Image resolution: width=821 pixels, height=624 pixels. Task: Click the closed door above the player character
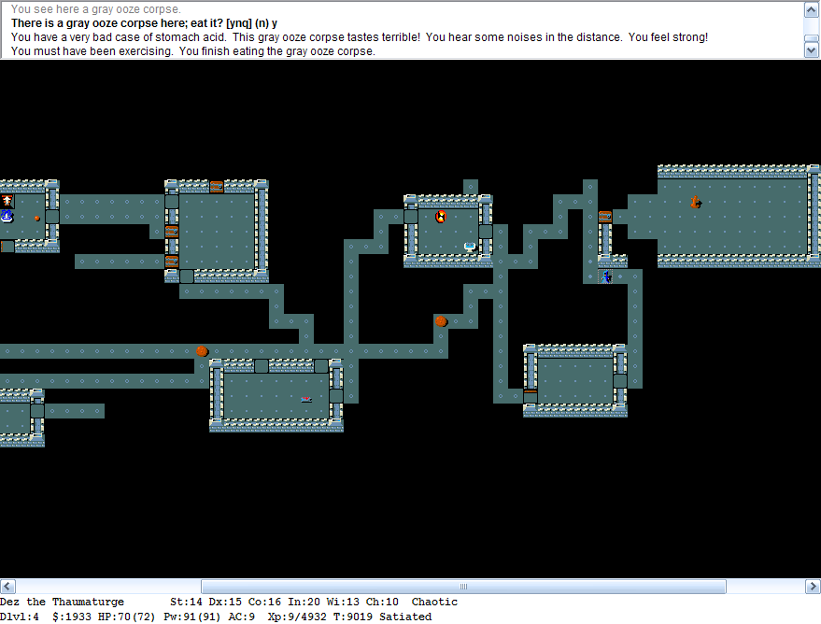click(x=605, y=216)
